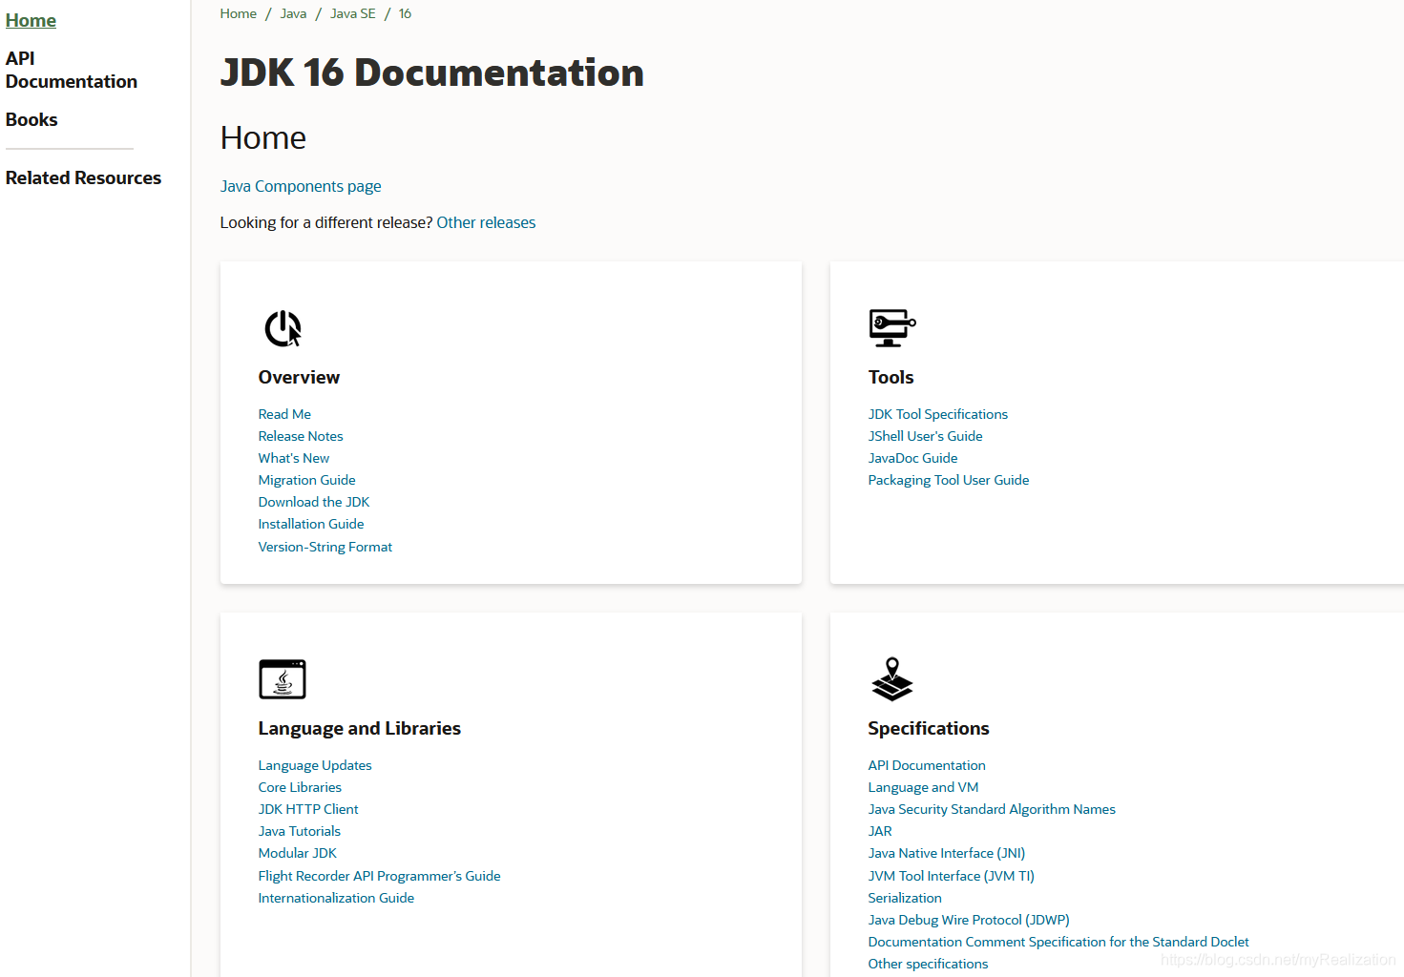Click the Language and Libraries Java window icon
Image resolution: width=1404 pixels, height=977 pixels.
tap(283, 679)
